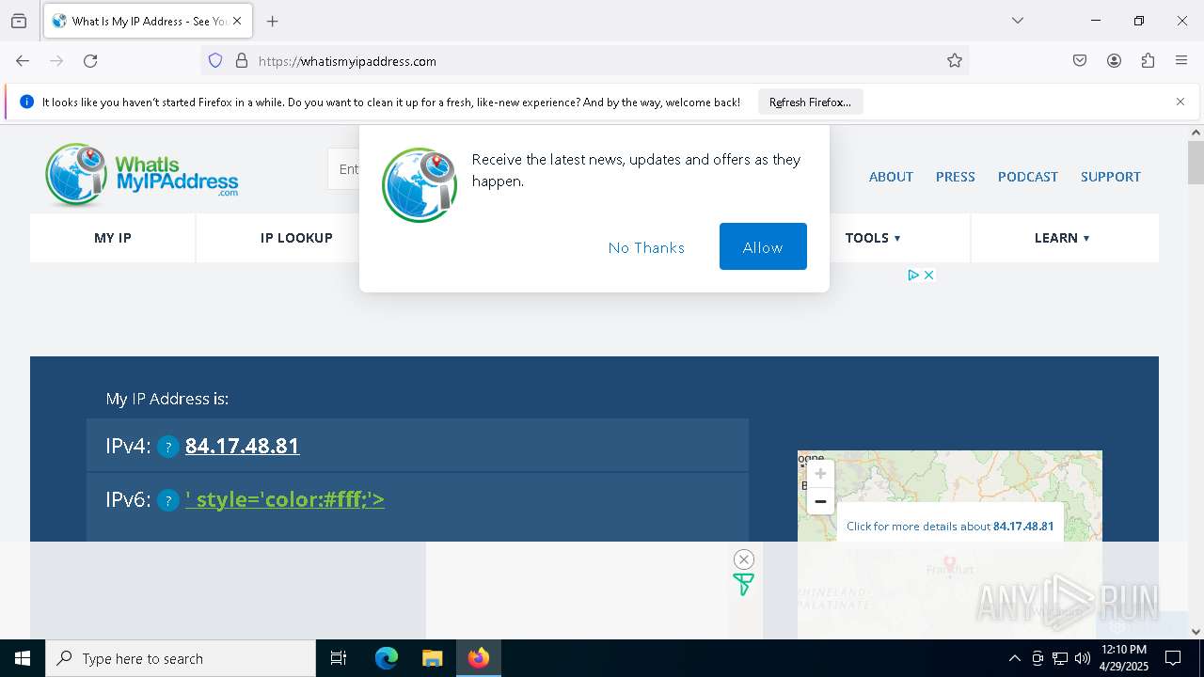The height and width of the screenshot is (677, 1204).
Task: Zoom out on the map
Action: [x=820, y=501]
